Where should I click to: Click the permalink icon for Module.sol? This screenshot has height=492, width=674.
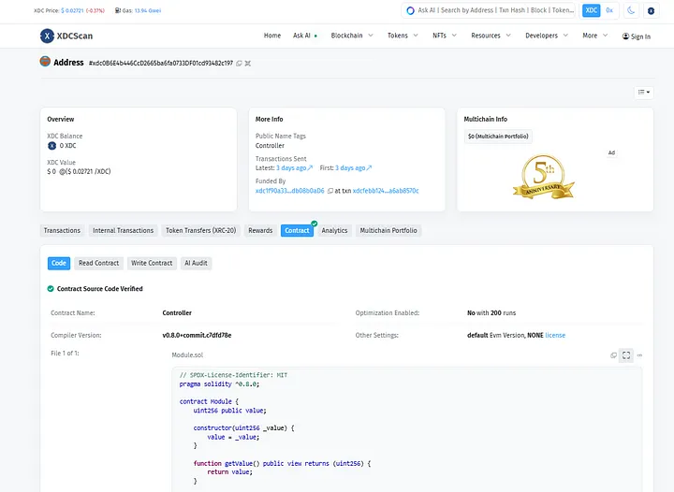click(640, 355)
